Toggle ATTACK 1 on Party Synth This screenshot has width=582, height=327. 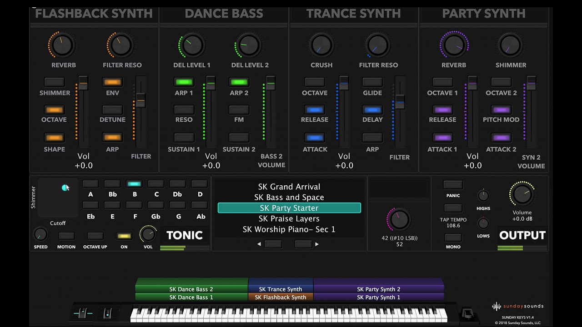[x=442, y=138]
